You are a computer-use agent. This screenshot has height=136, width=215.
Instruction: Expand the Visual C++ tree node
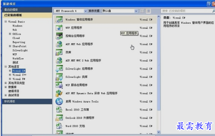[10, 75]
